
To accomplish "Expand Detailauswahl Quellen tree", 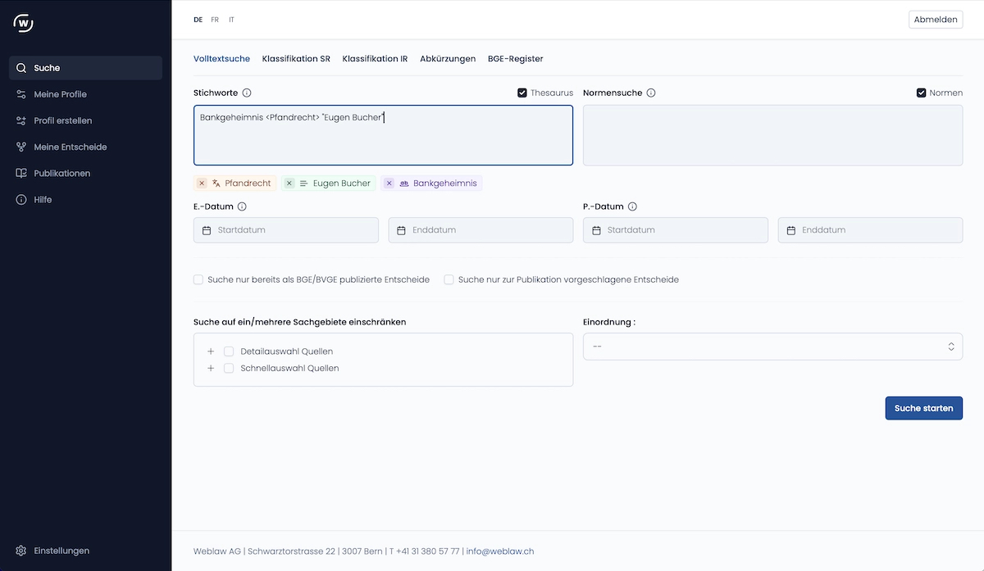I will pos(211,351).
